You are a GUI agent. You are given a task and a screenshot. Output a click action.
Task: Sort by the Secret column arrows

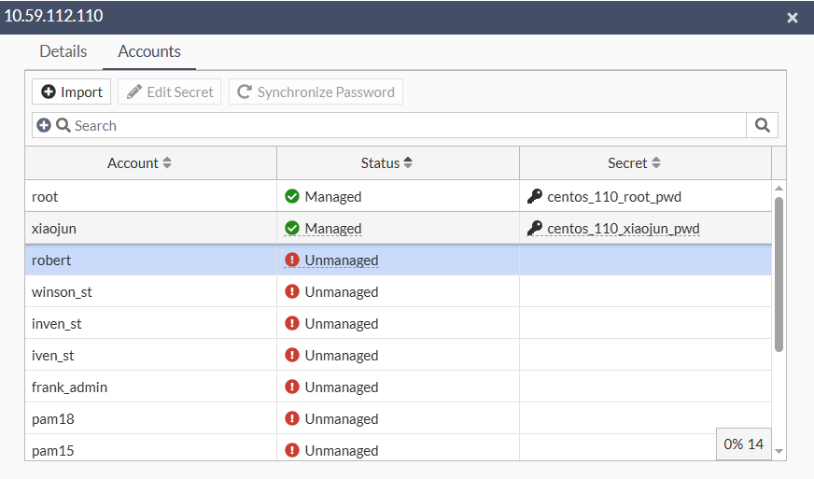click(x=656, y=163)
